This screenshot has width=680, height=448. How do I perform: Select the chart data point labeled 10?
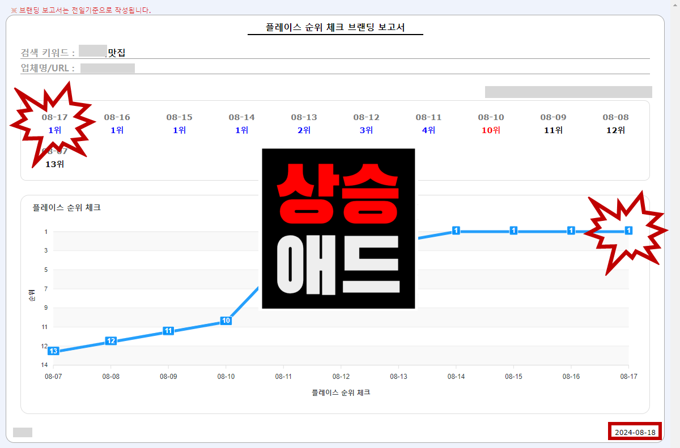tap(226, 321)
